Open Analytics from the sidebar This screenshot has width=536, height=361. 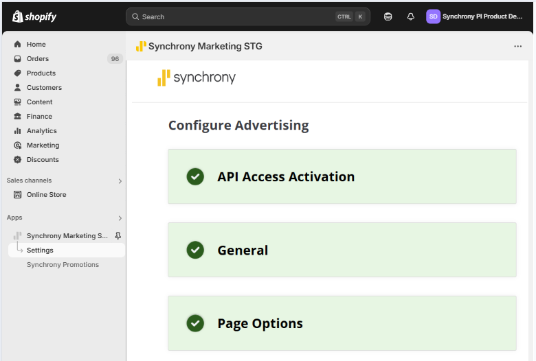pos(42,131)
